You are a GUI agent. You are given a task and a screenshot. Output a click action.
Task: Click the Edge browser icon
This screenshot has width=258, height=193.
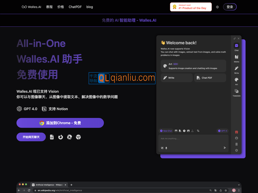pos(69,137)
